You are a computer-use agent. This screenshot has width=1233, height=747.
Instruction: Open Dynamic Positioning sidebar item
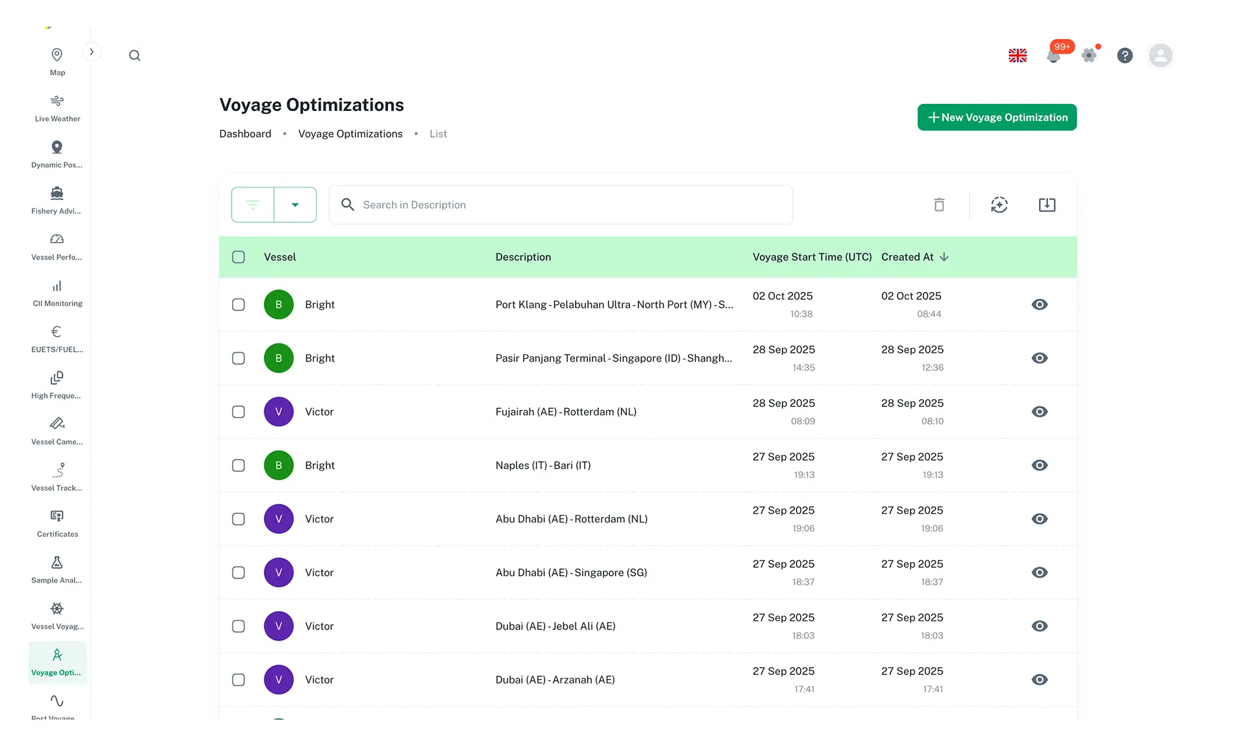pos(57,154)
